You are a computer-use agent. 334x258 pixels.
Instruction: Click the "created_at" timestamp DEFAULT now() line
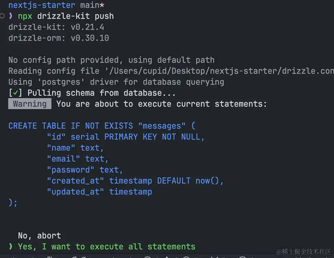click(135, 181)
